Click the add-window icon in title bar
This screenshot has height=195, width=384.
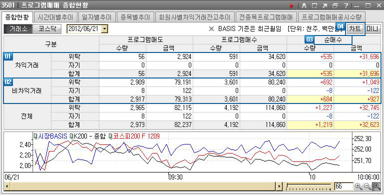(x=315, y=5)
